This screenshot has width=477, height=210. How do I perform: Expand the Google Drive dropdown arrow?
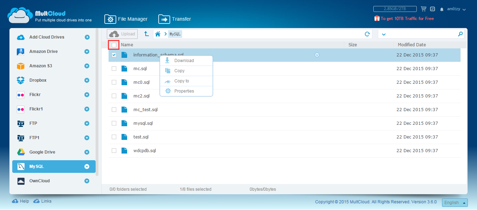[87, 152]
